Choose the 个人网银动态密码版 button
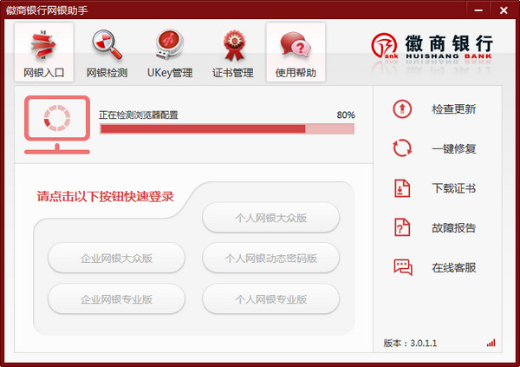Screen dimensions: 520x367 [x=271, y=258]
